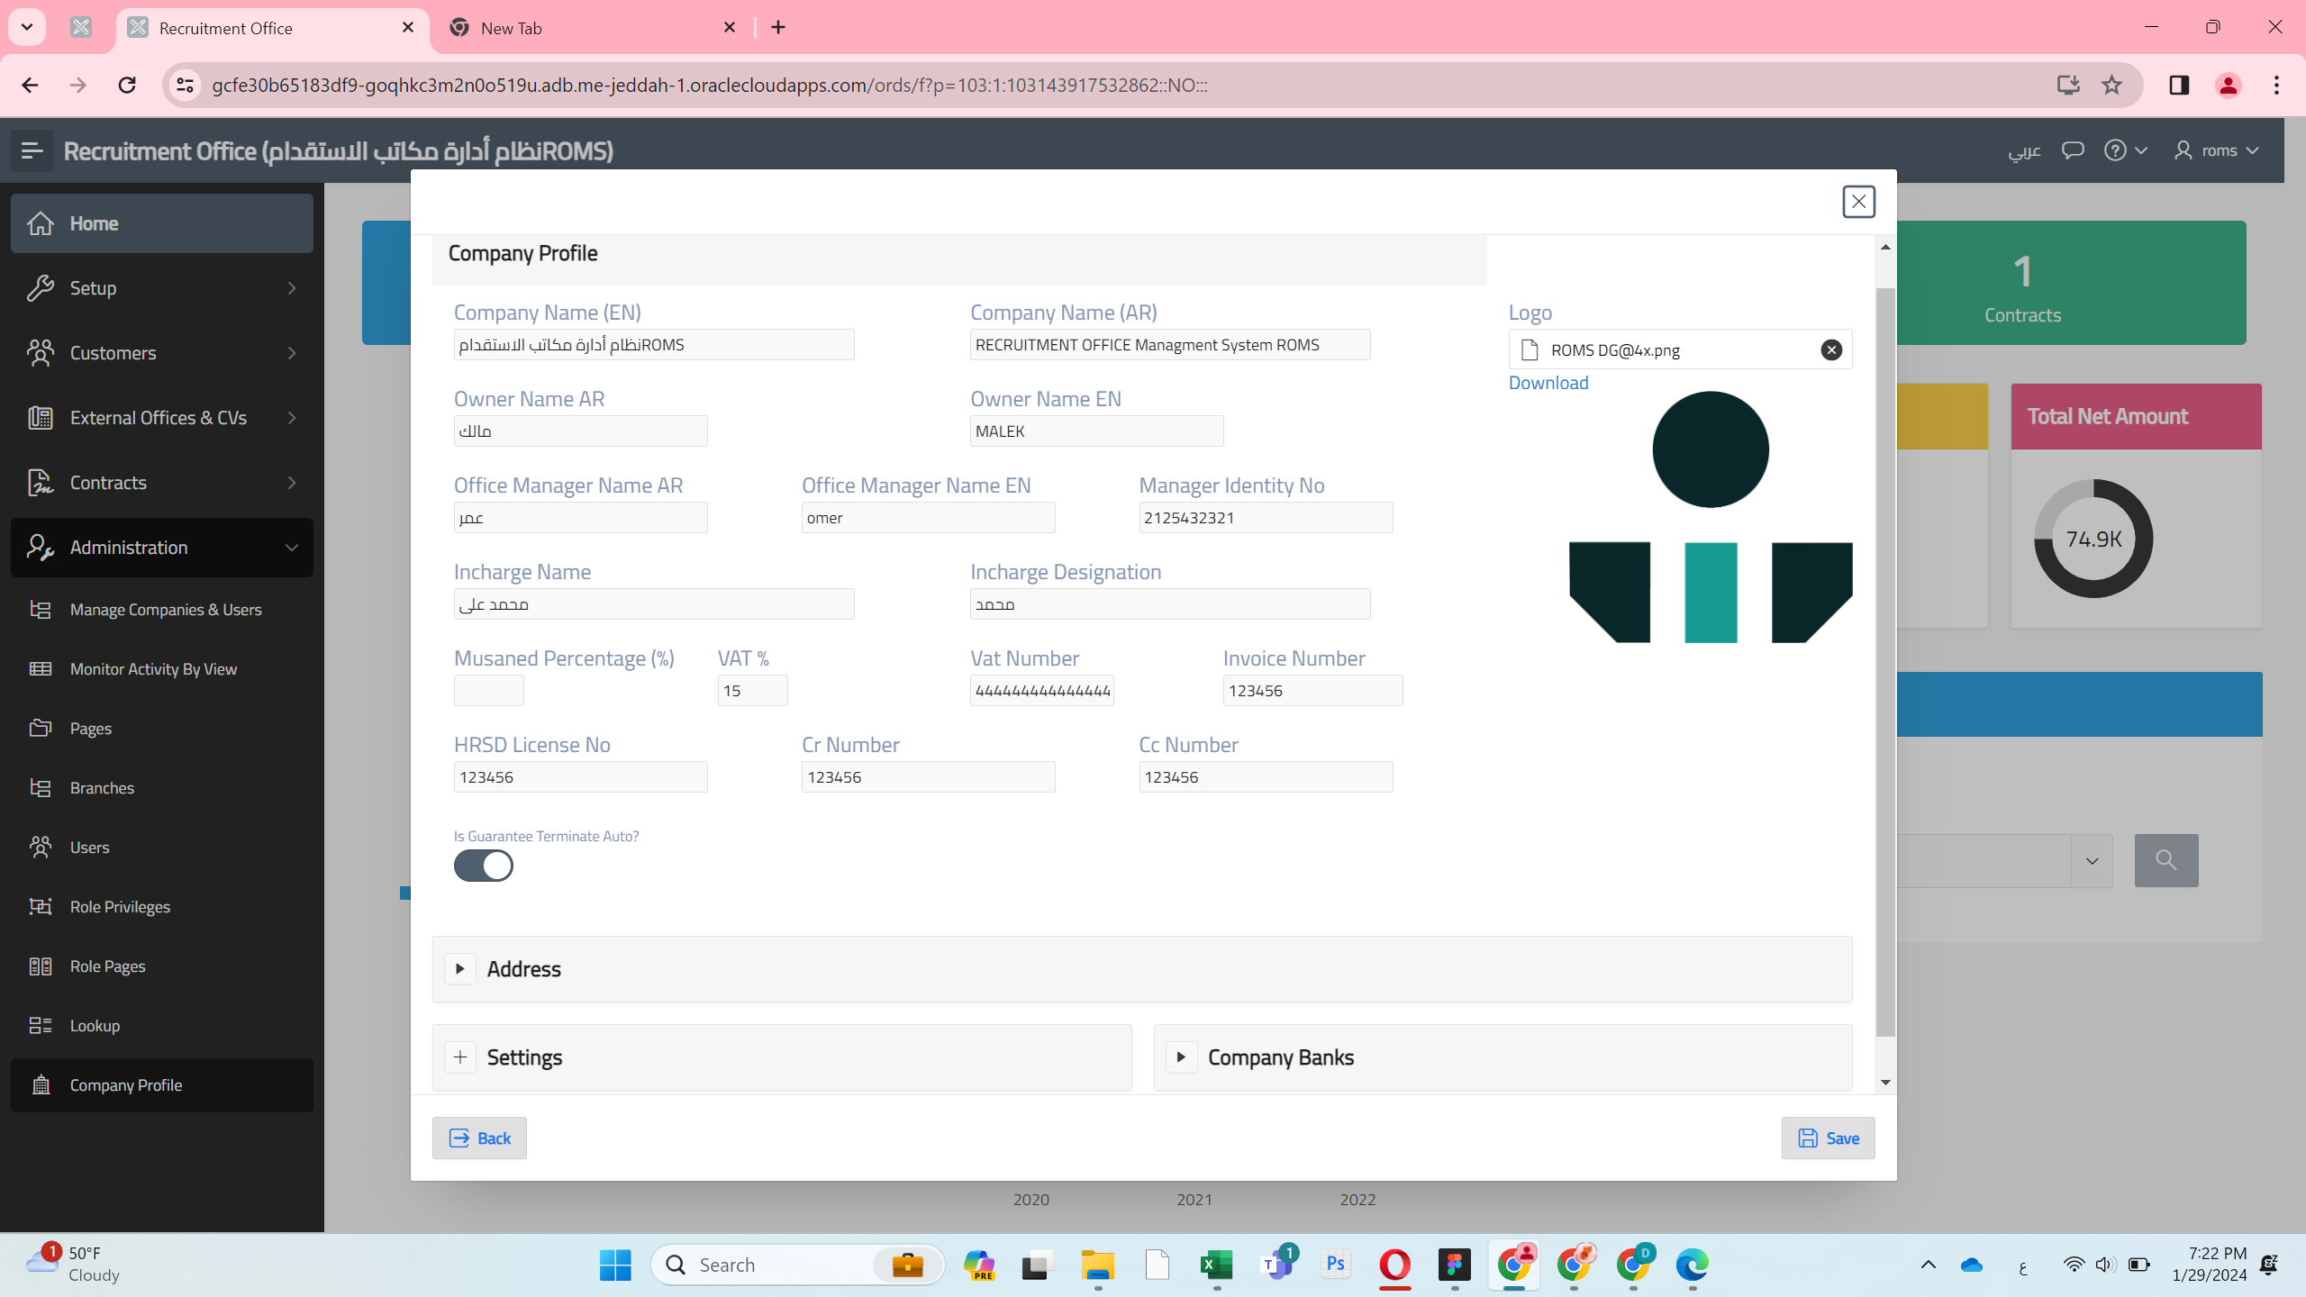Expand the Settings section plus icon
Viewport: 2306px width, 1297px height.
pyautogui.click(x=460, y=1057)
